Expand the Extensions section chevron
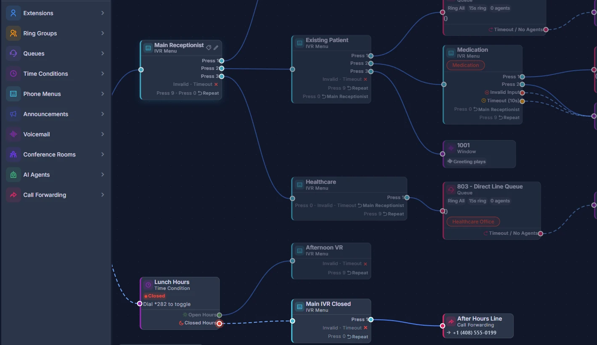The width and height of the screenshot is (597, 345). pos(103,13)
